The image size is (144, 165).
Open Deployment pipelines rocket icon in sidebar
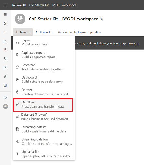(5, 76)
